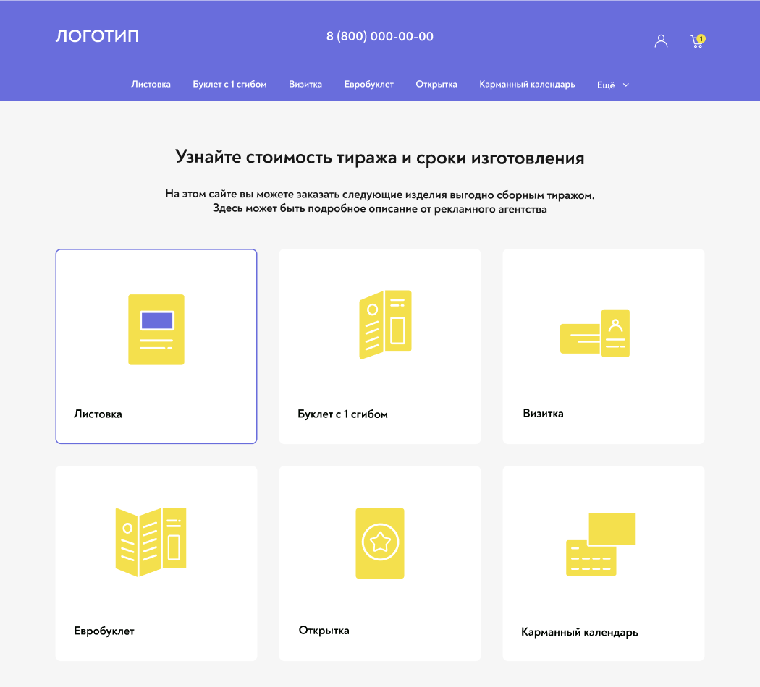760x687 pixels.
Task: Choose Открытка in the top navigation
Action: click(436, 84)
